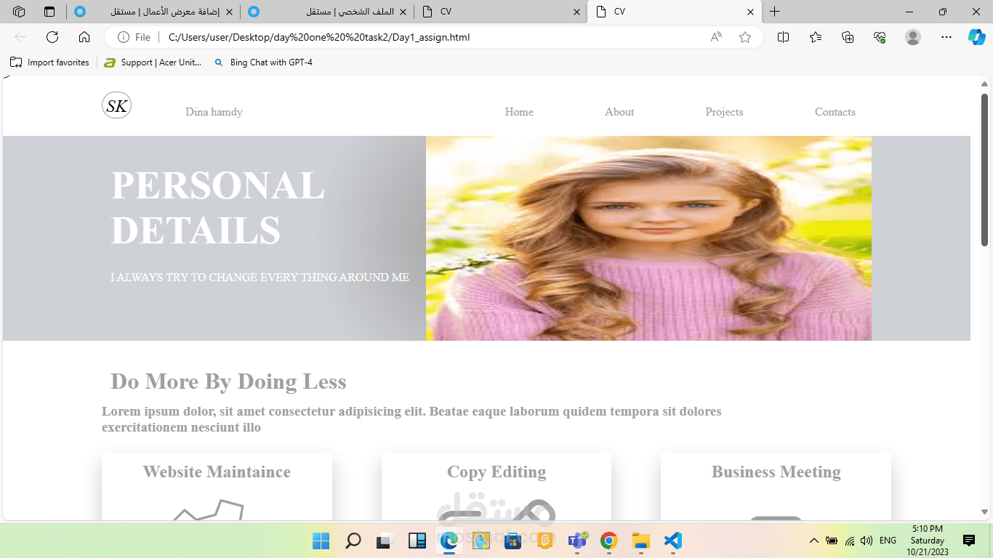Screen dimensions: 993x558
Task: Open the About nav link
Action: [619, 112]
